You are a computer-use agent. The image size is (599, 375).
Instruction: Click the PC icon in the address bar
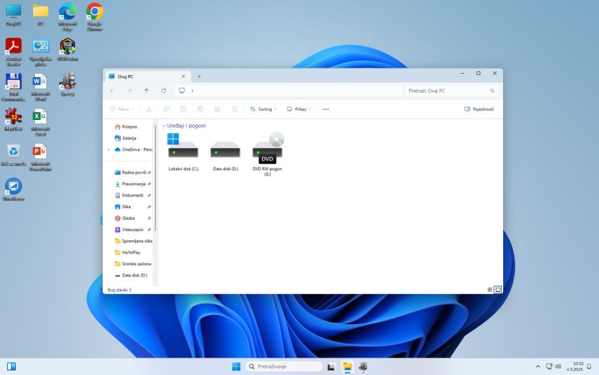(182, 91)
